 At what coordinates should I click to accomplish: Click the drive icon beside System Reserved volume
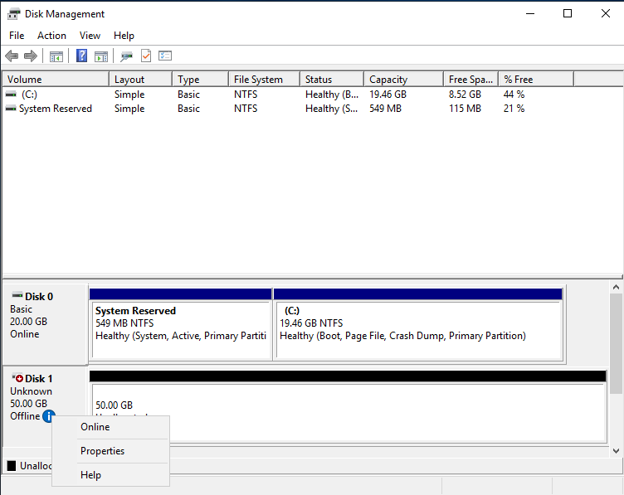point(11,108)
